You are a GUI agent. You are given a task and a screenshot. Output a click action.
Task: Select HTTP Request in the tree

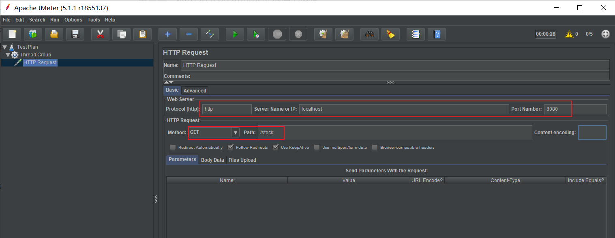tap(40, 62)
